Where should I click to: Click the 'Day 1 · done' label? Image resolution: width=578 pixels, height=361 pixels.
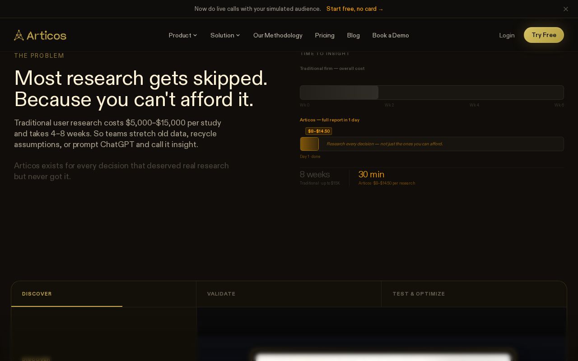[310, 157]
